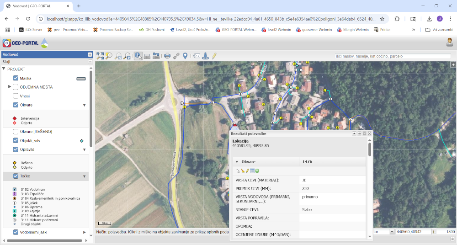Open the print map tool
The width and height of the screenshot is (457, 245).
167,56
